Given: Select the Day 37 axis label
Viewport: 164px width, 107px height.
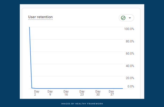Looking at the screenshot, I should (111, 93).
